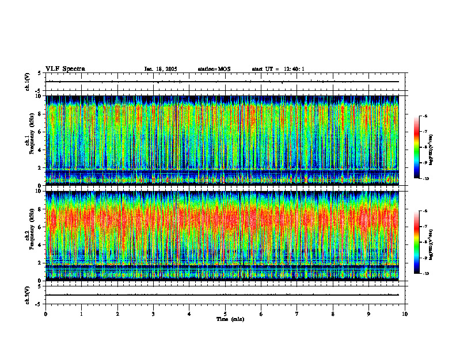
Task: Click the "5" volt tick on the ch.1(V) axis
Action: pos(39,73)
